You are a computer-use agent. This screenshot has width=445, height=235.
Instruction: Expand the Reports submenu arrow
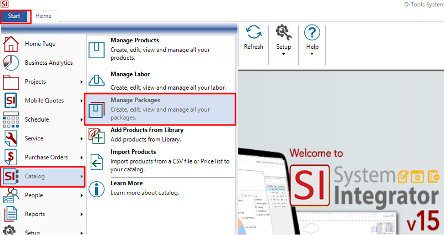pos(82,215)
